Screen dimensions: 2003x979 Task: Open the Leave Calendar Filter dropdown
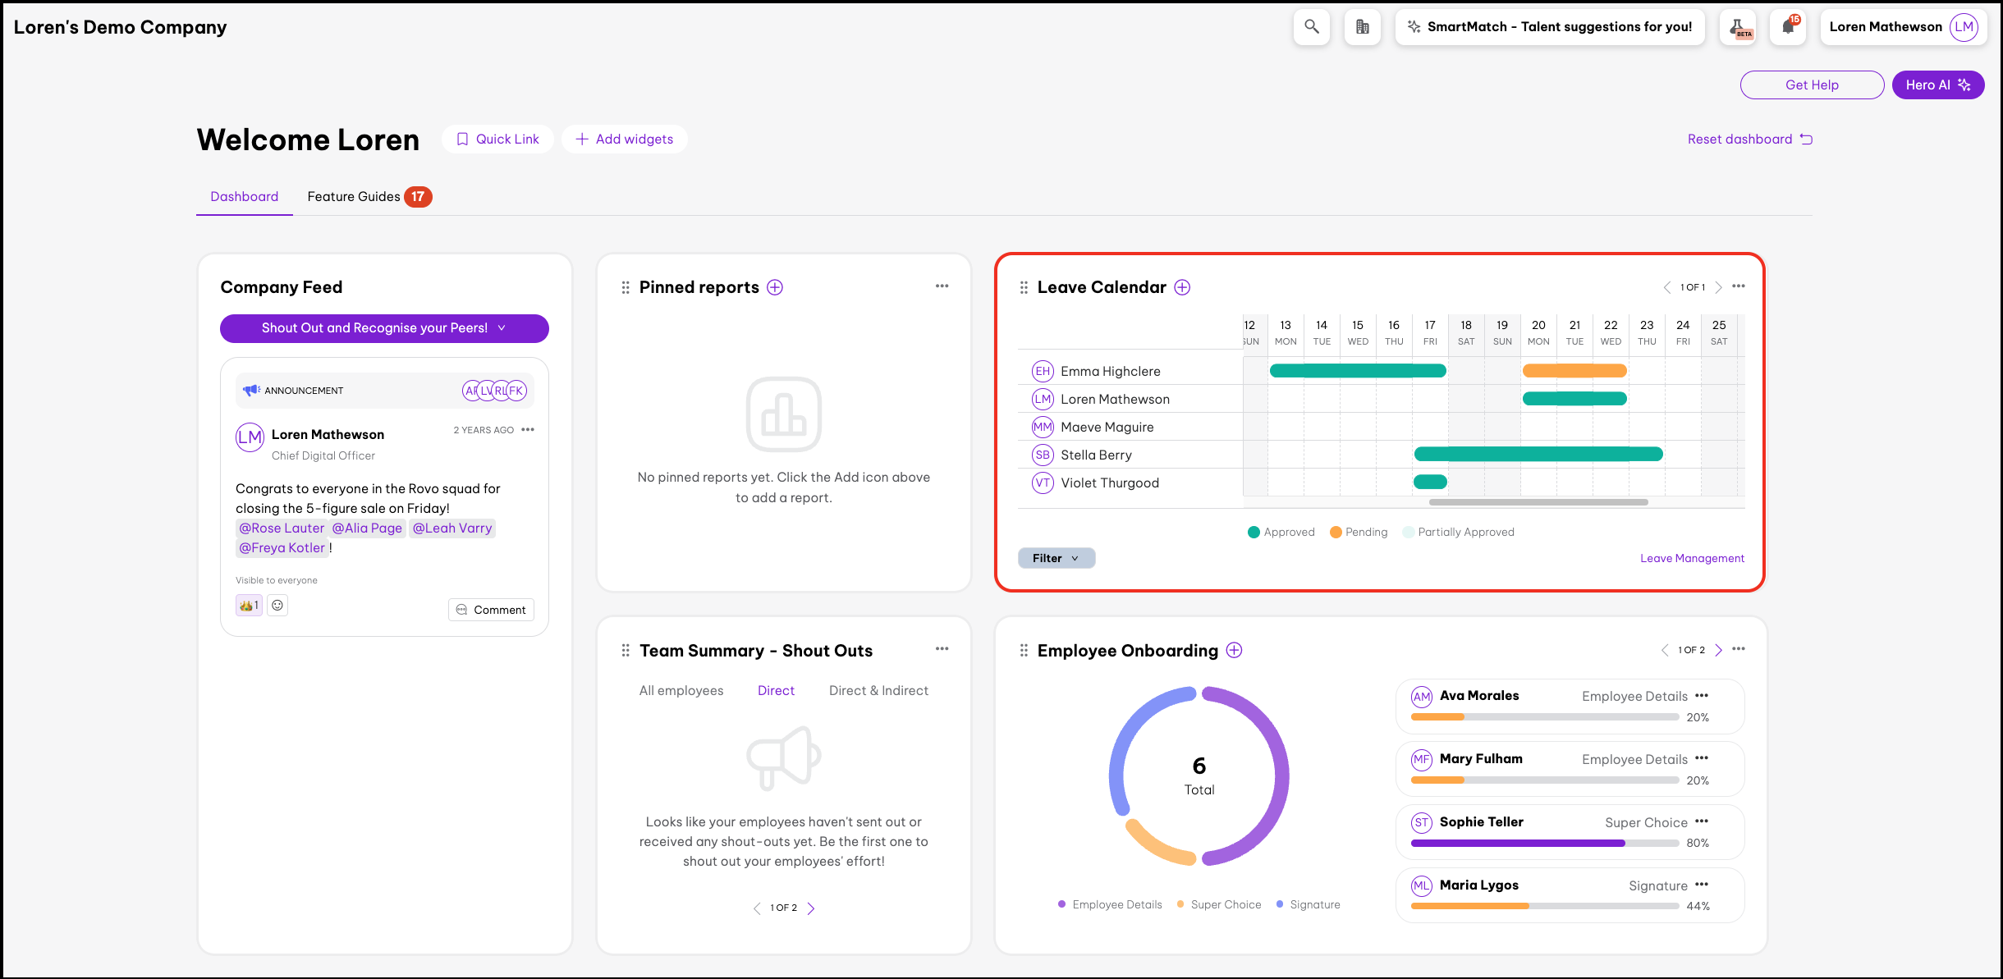(1056, 558)
